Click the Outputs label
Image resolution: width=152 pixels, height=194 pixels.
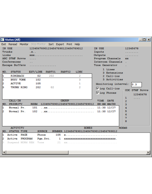click(x=100, y=55)
